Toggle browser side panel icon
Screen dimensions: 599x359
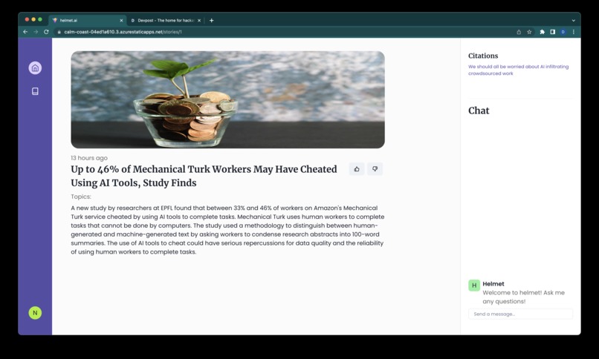tap(552, 32)
